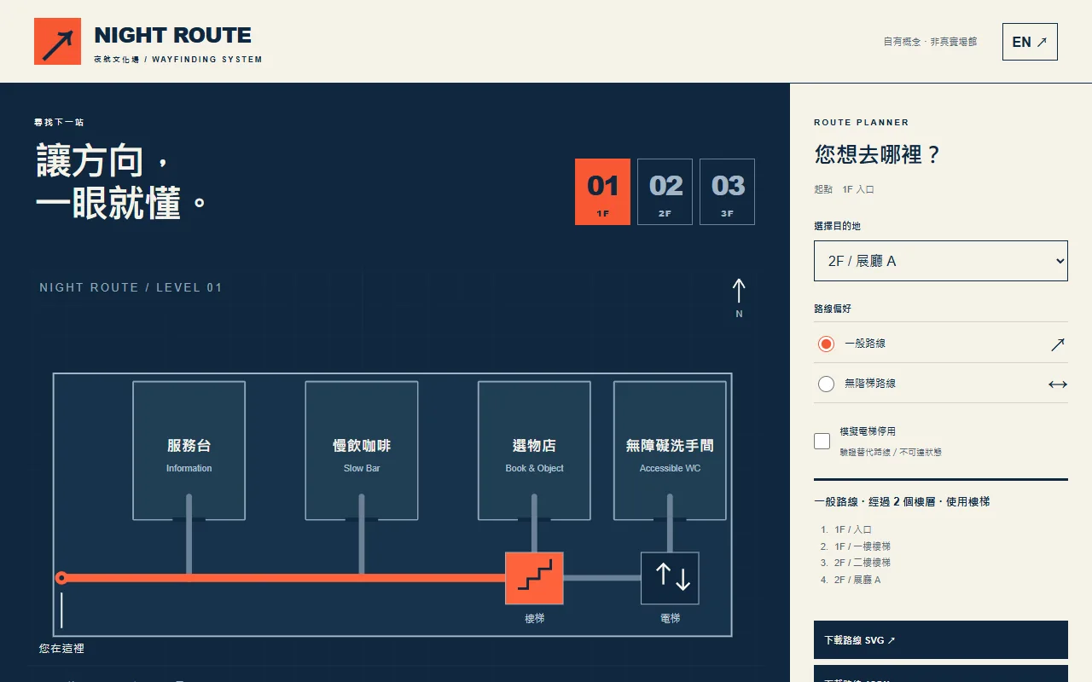Click the '您在這裡' label
The height and width of the screenshot is (682, 1092).
coord(61,649)
